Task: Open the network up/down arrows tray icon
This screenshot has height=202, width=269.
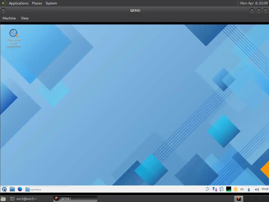Action: tap(215, 189)
